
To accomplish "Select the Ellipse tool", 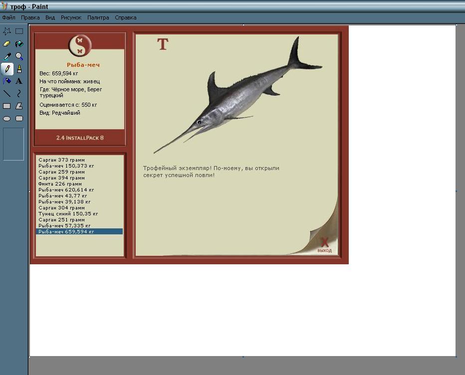I will (x=7, y=119).
